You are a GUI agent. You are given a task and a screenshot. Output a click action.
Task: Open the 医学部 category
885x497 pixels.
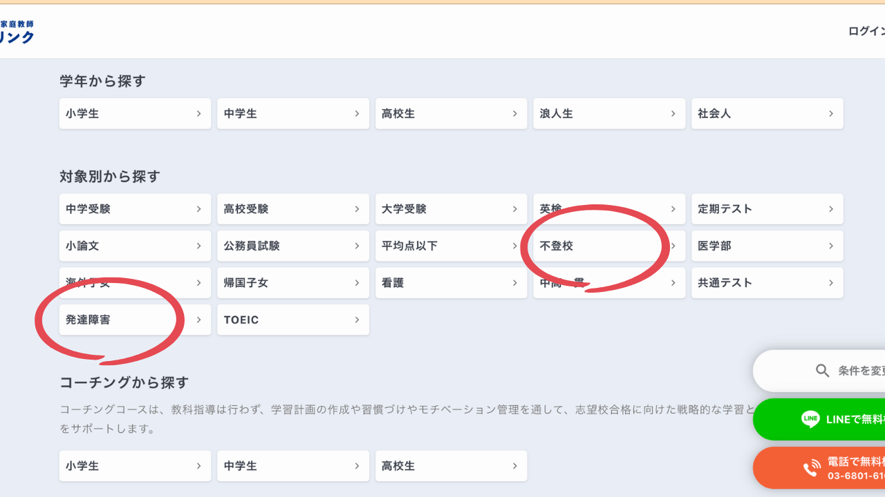pyautogui.click(x=767, y=246)
